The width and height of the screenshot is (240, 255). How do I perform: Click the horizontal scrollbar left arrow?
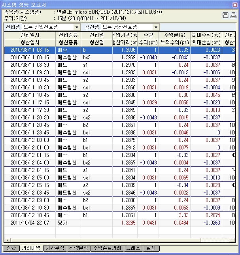coord(7,240)
